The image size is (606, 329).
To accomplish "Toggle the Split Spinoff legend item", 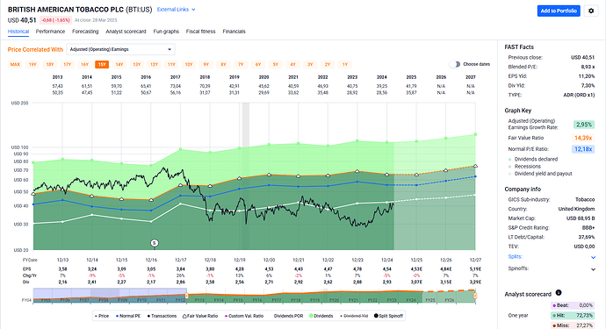I will click(x=388, y=316).
